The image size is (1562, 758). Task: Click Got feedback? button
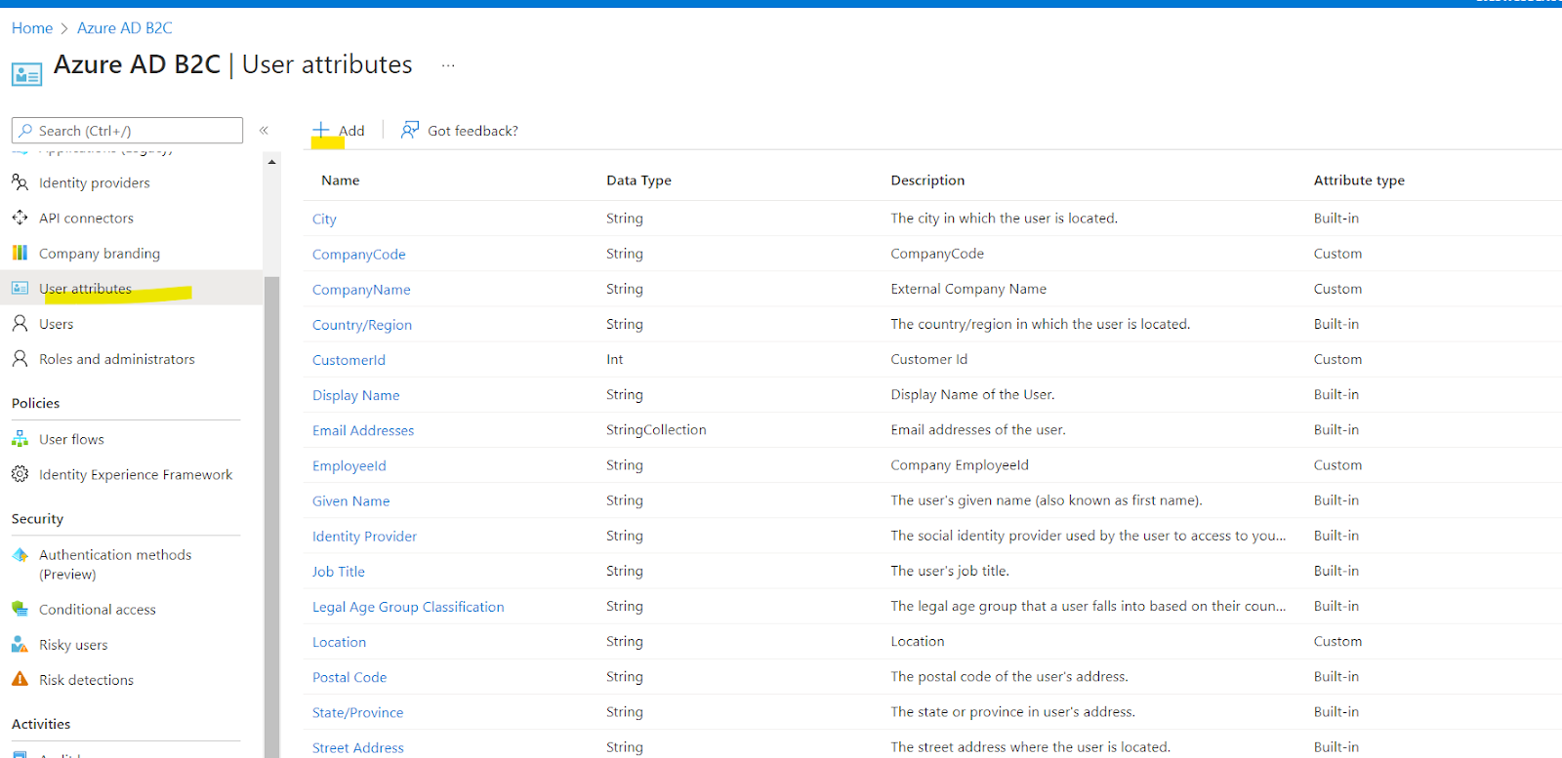pyautogui.click(x=460, y=130)
